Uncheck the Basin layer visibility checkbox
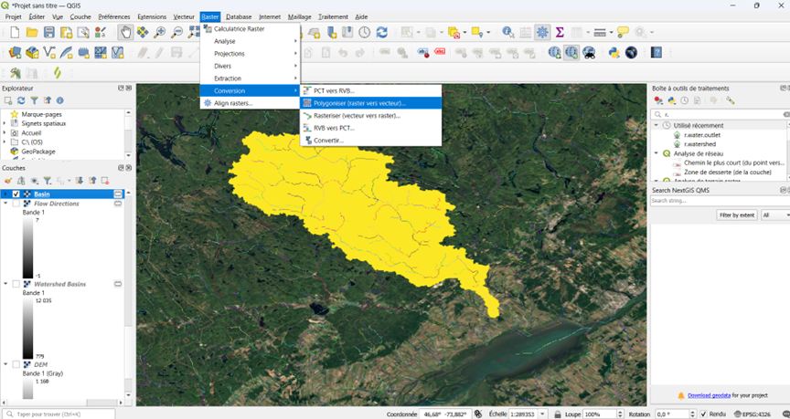This screenshot has height=419, width=790. point(16,194)
